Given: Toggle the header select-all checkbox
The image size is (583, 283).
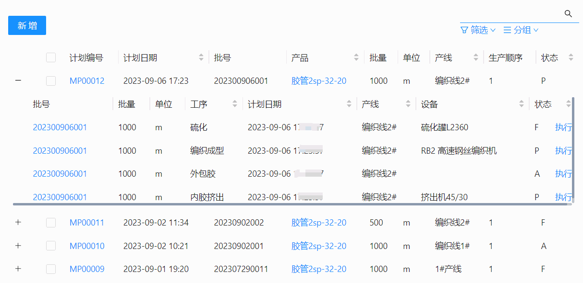Looking at the screenshot, I should pos(51,57).
